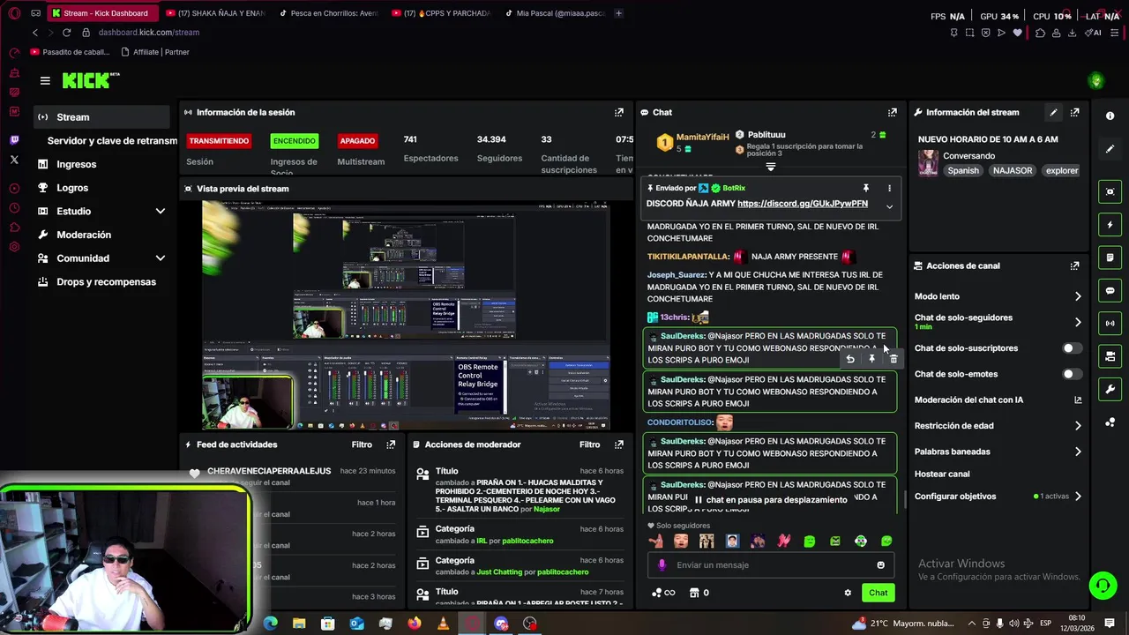Toggle the document widget in right sidebar

1110,258
